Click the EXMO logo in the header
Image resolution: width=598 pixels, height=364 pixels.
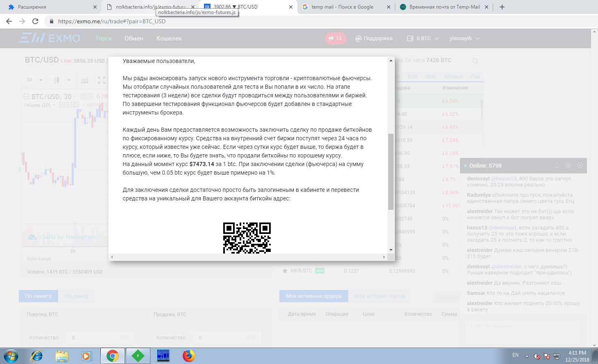(50, 38)
